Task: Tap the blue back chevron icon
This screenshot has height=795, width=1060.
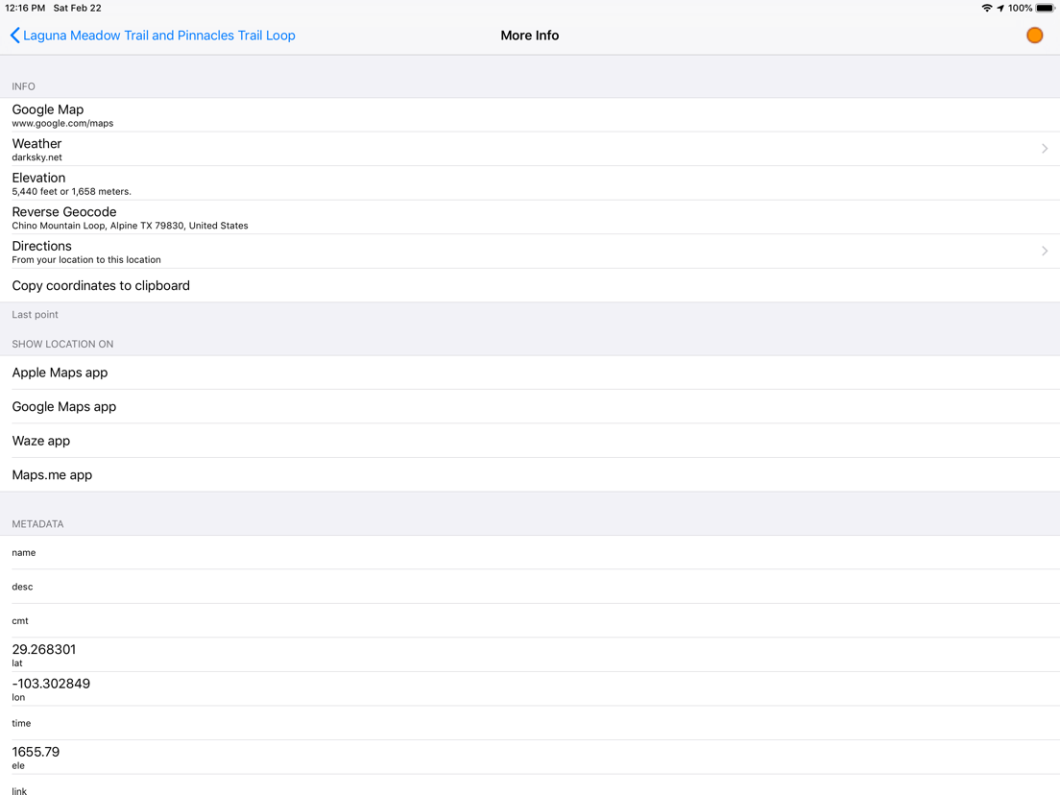Action: pyautogui.click(x=14, y=36)
